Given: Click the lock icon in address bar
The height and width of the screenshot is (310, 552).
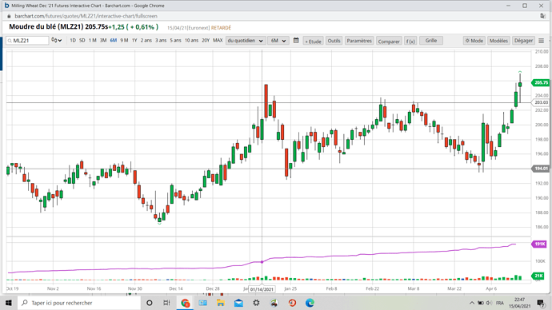Looking at the screenshot, I should point(9,16).
